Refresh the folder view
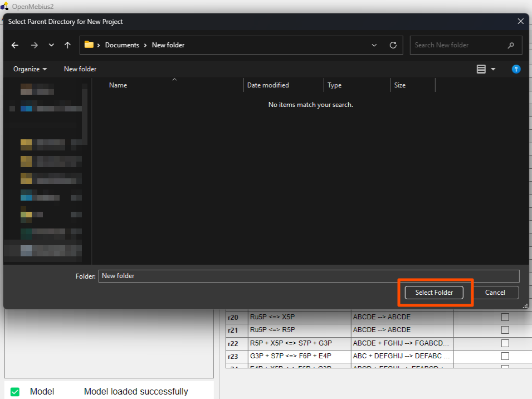 [x=393, y=45]
